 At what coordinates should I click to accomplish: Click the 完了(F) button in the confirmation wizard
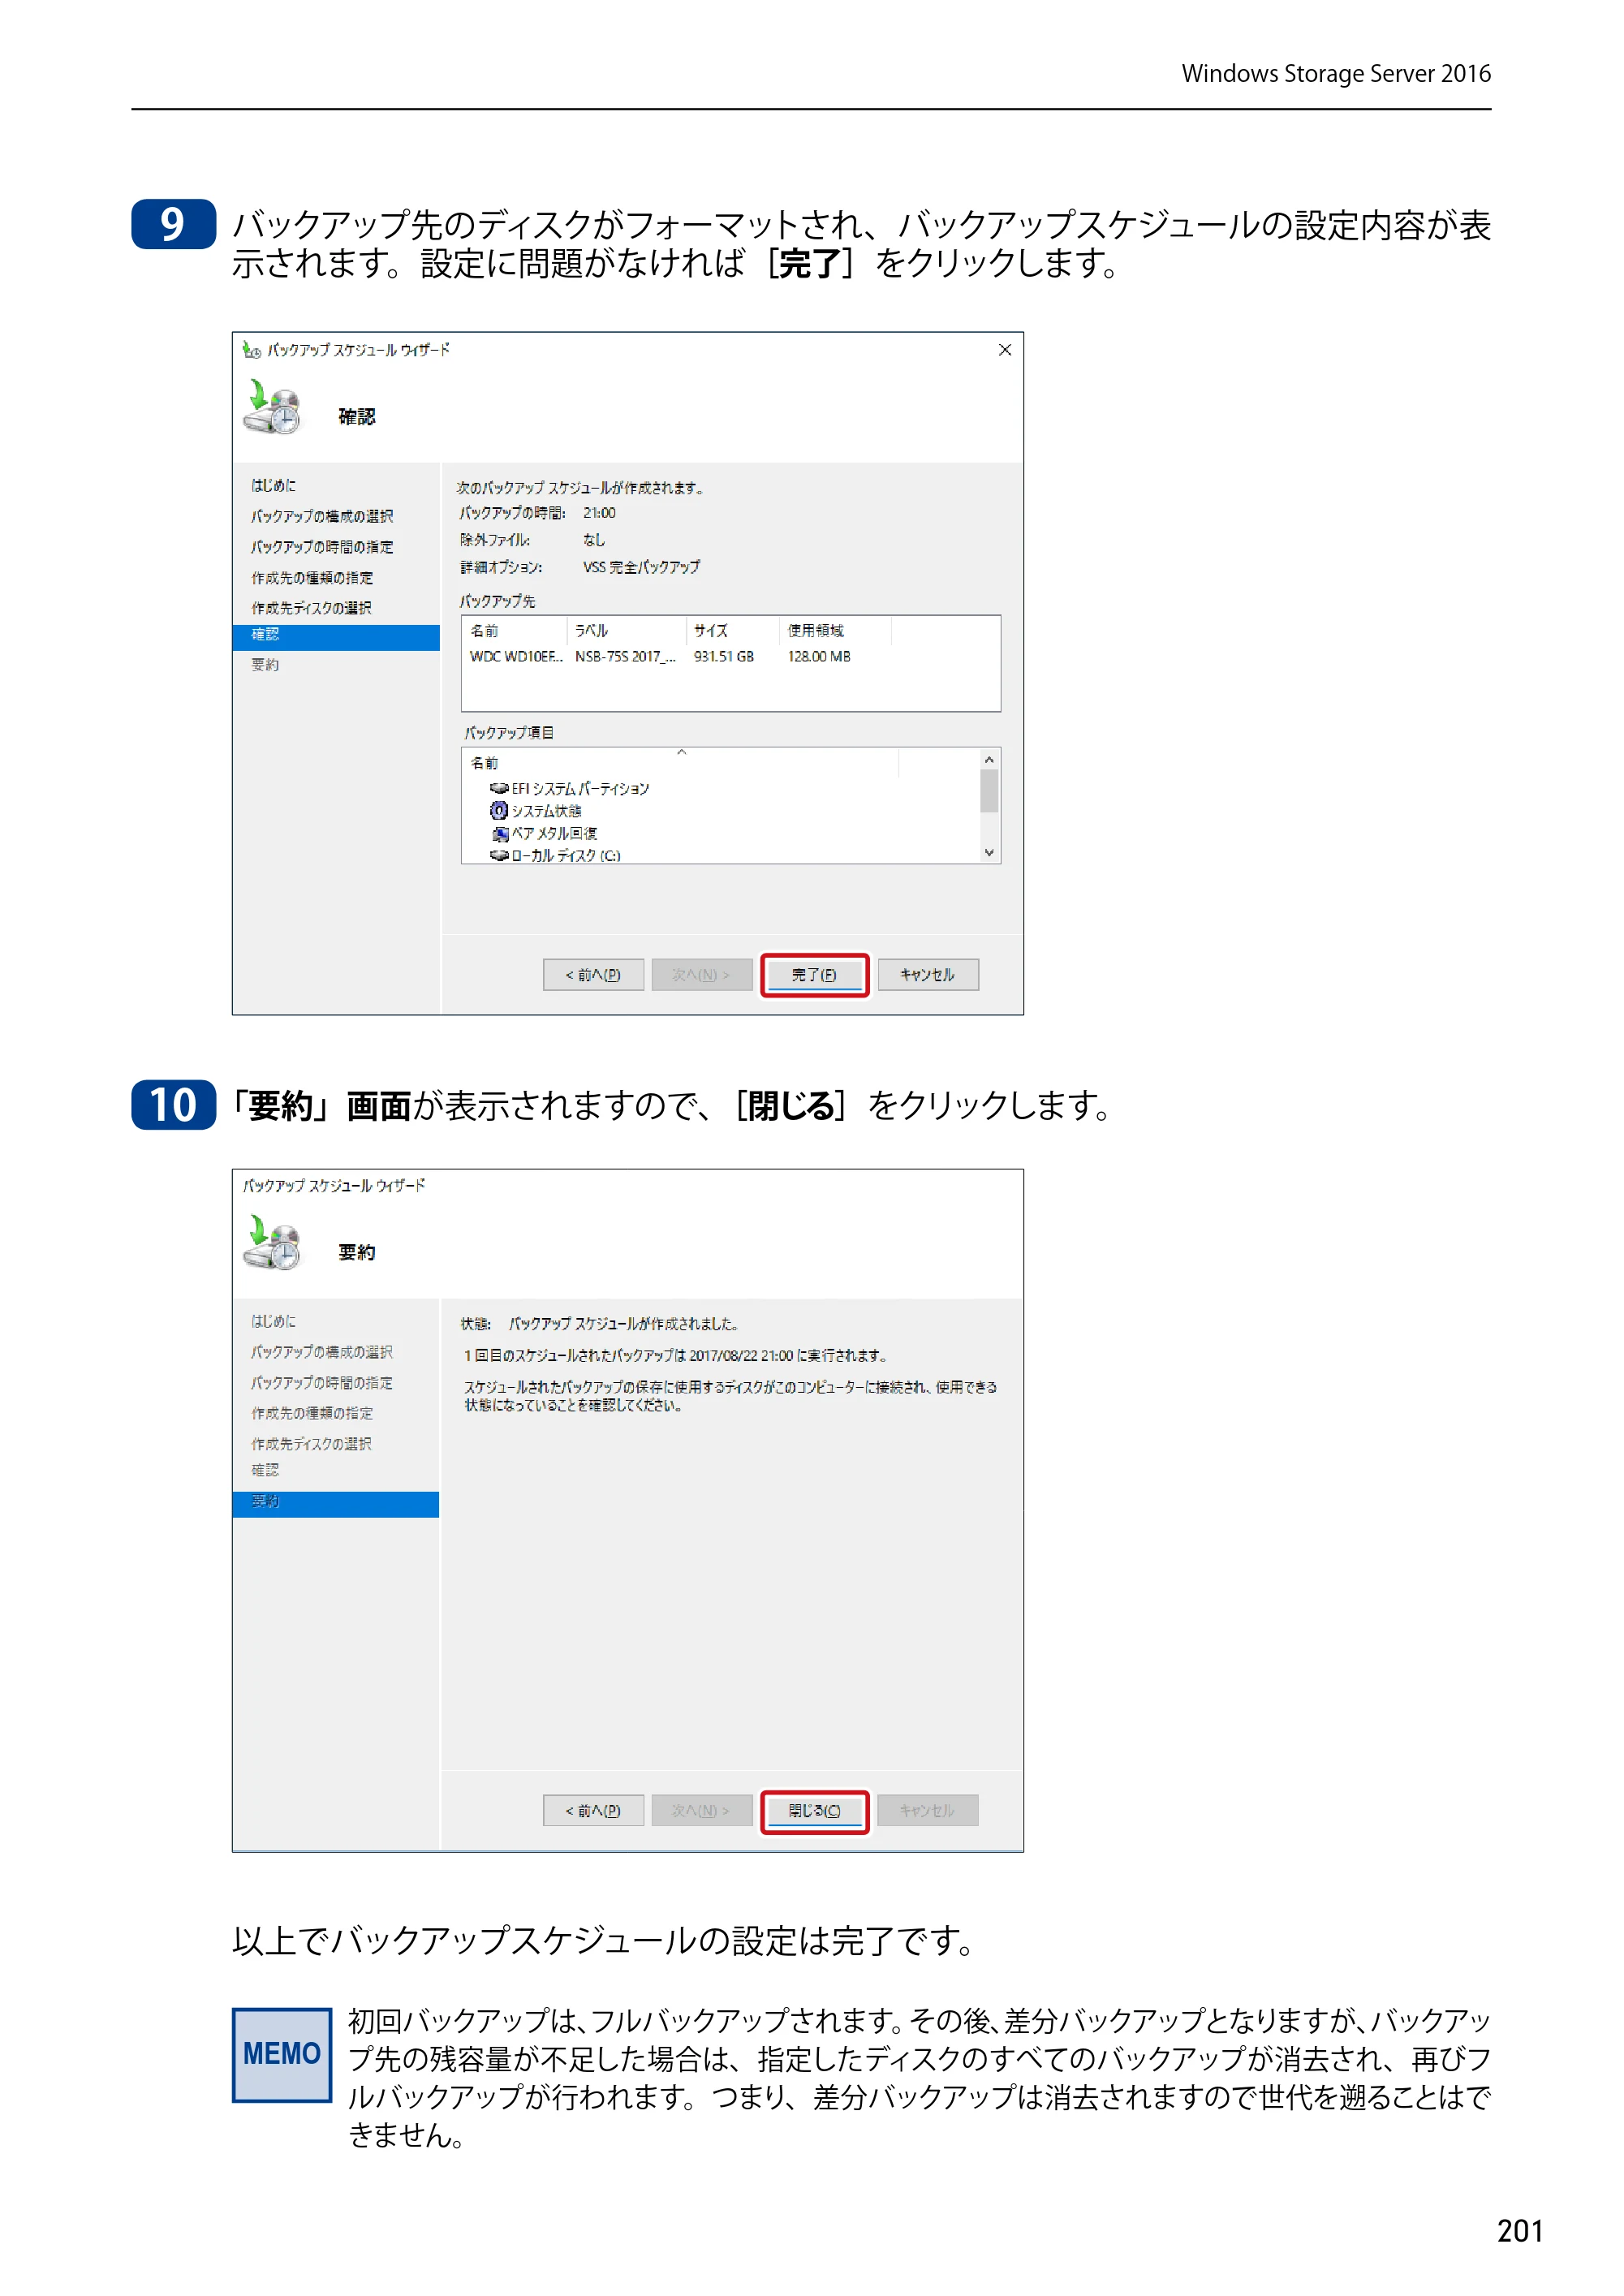[x=814, y=975]
